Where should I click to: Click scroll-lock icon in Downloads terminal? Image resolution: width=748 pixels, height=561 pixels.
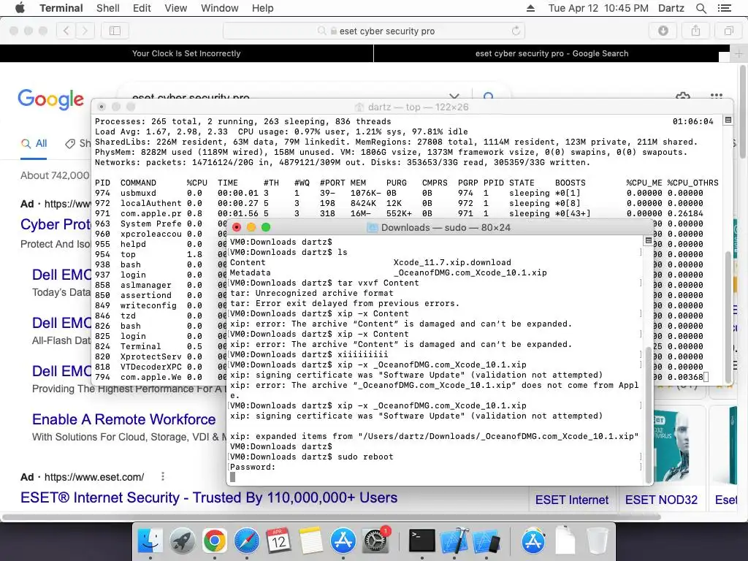pos(648,241)
